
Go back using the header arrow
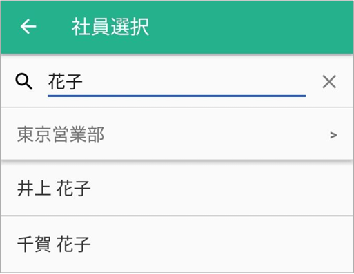[28, 27]
